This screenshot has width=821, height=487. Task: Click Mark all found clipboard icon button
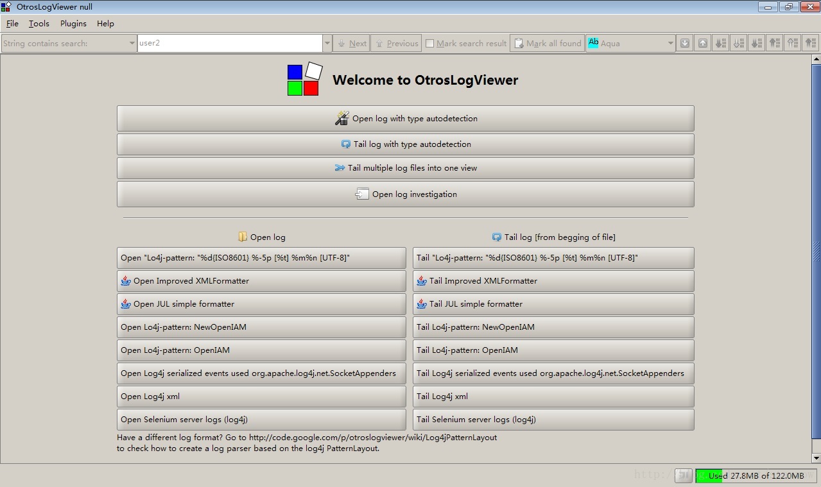click(547, 44)
